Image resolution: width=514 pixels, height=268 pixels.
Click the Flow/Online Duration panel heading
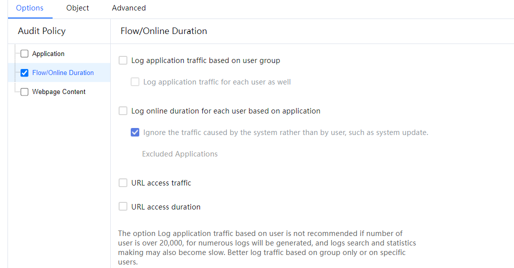(x=164, y=31)
